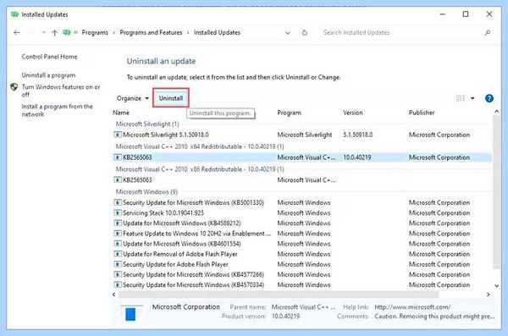Click Installed Updates title bar icon

pyautogui.click(x=14, y=14)
